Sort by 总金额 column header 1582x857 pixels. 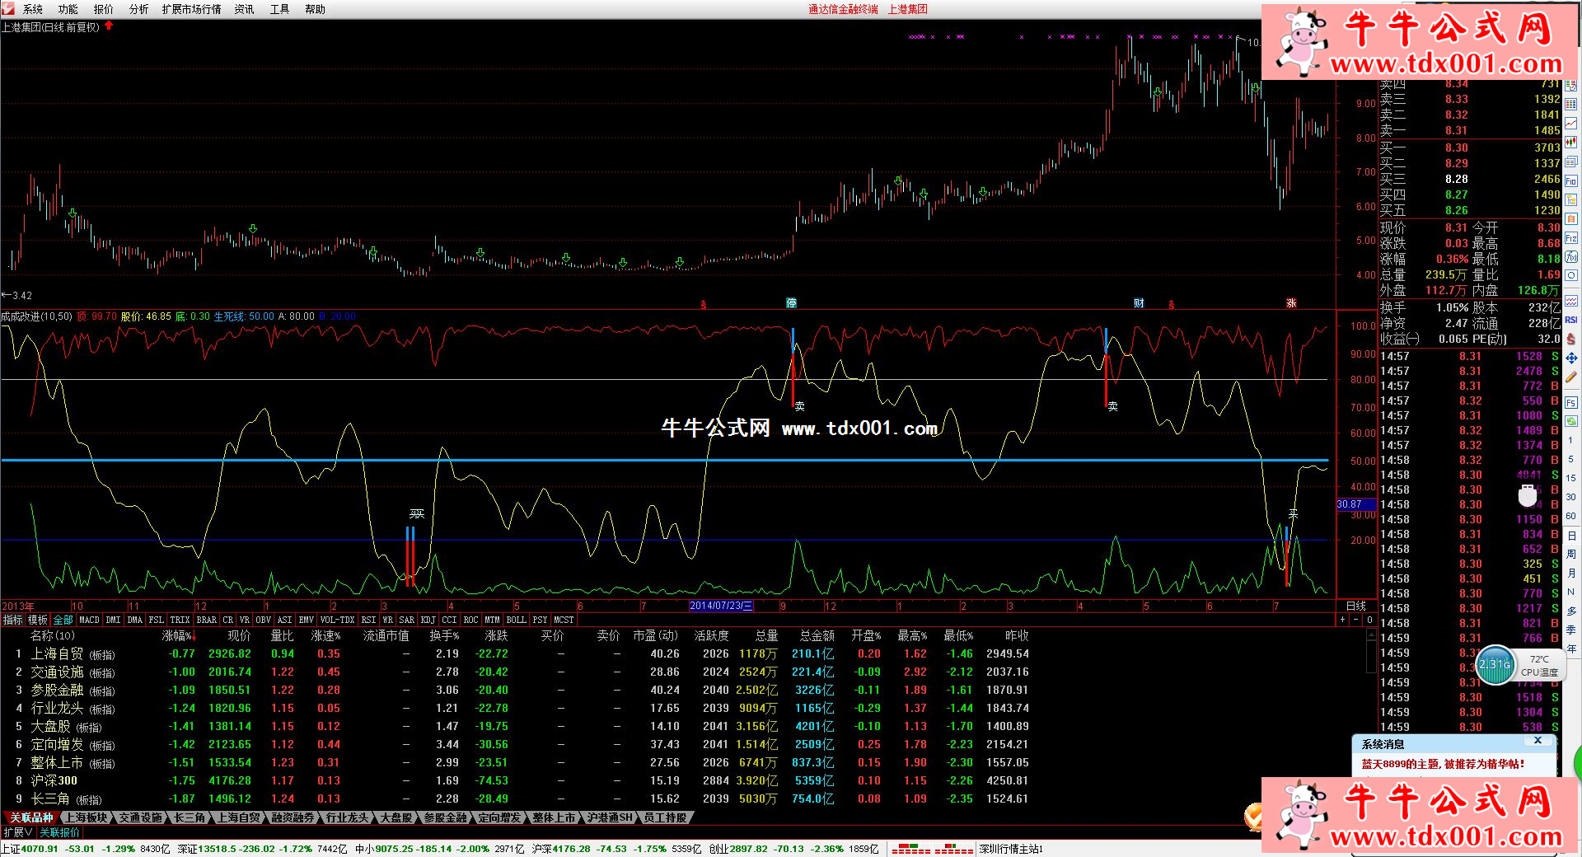coord(817,635)
